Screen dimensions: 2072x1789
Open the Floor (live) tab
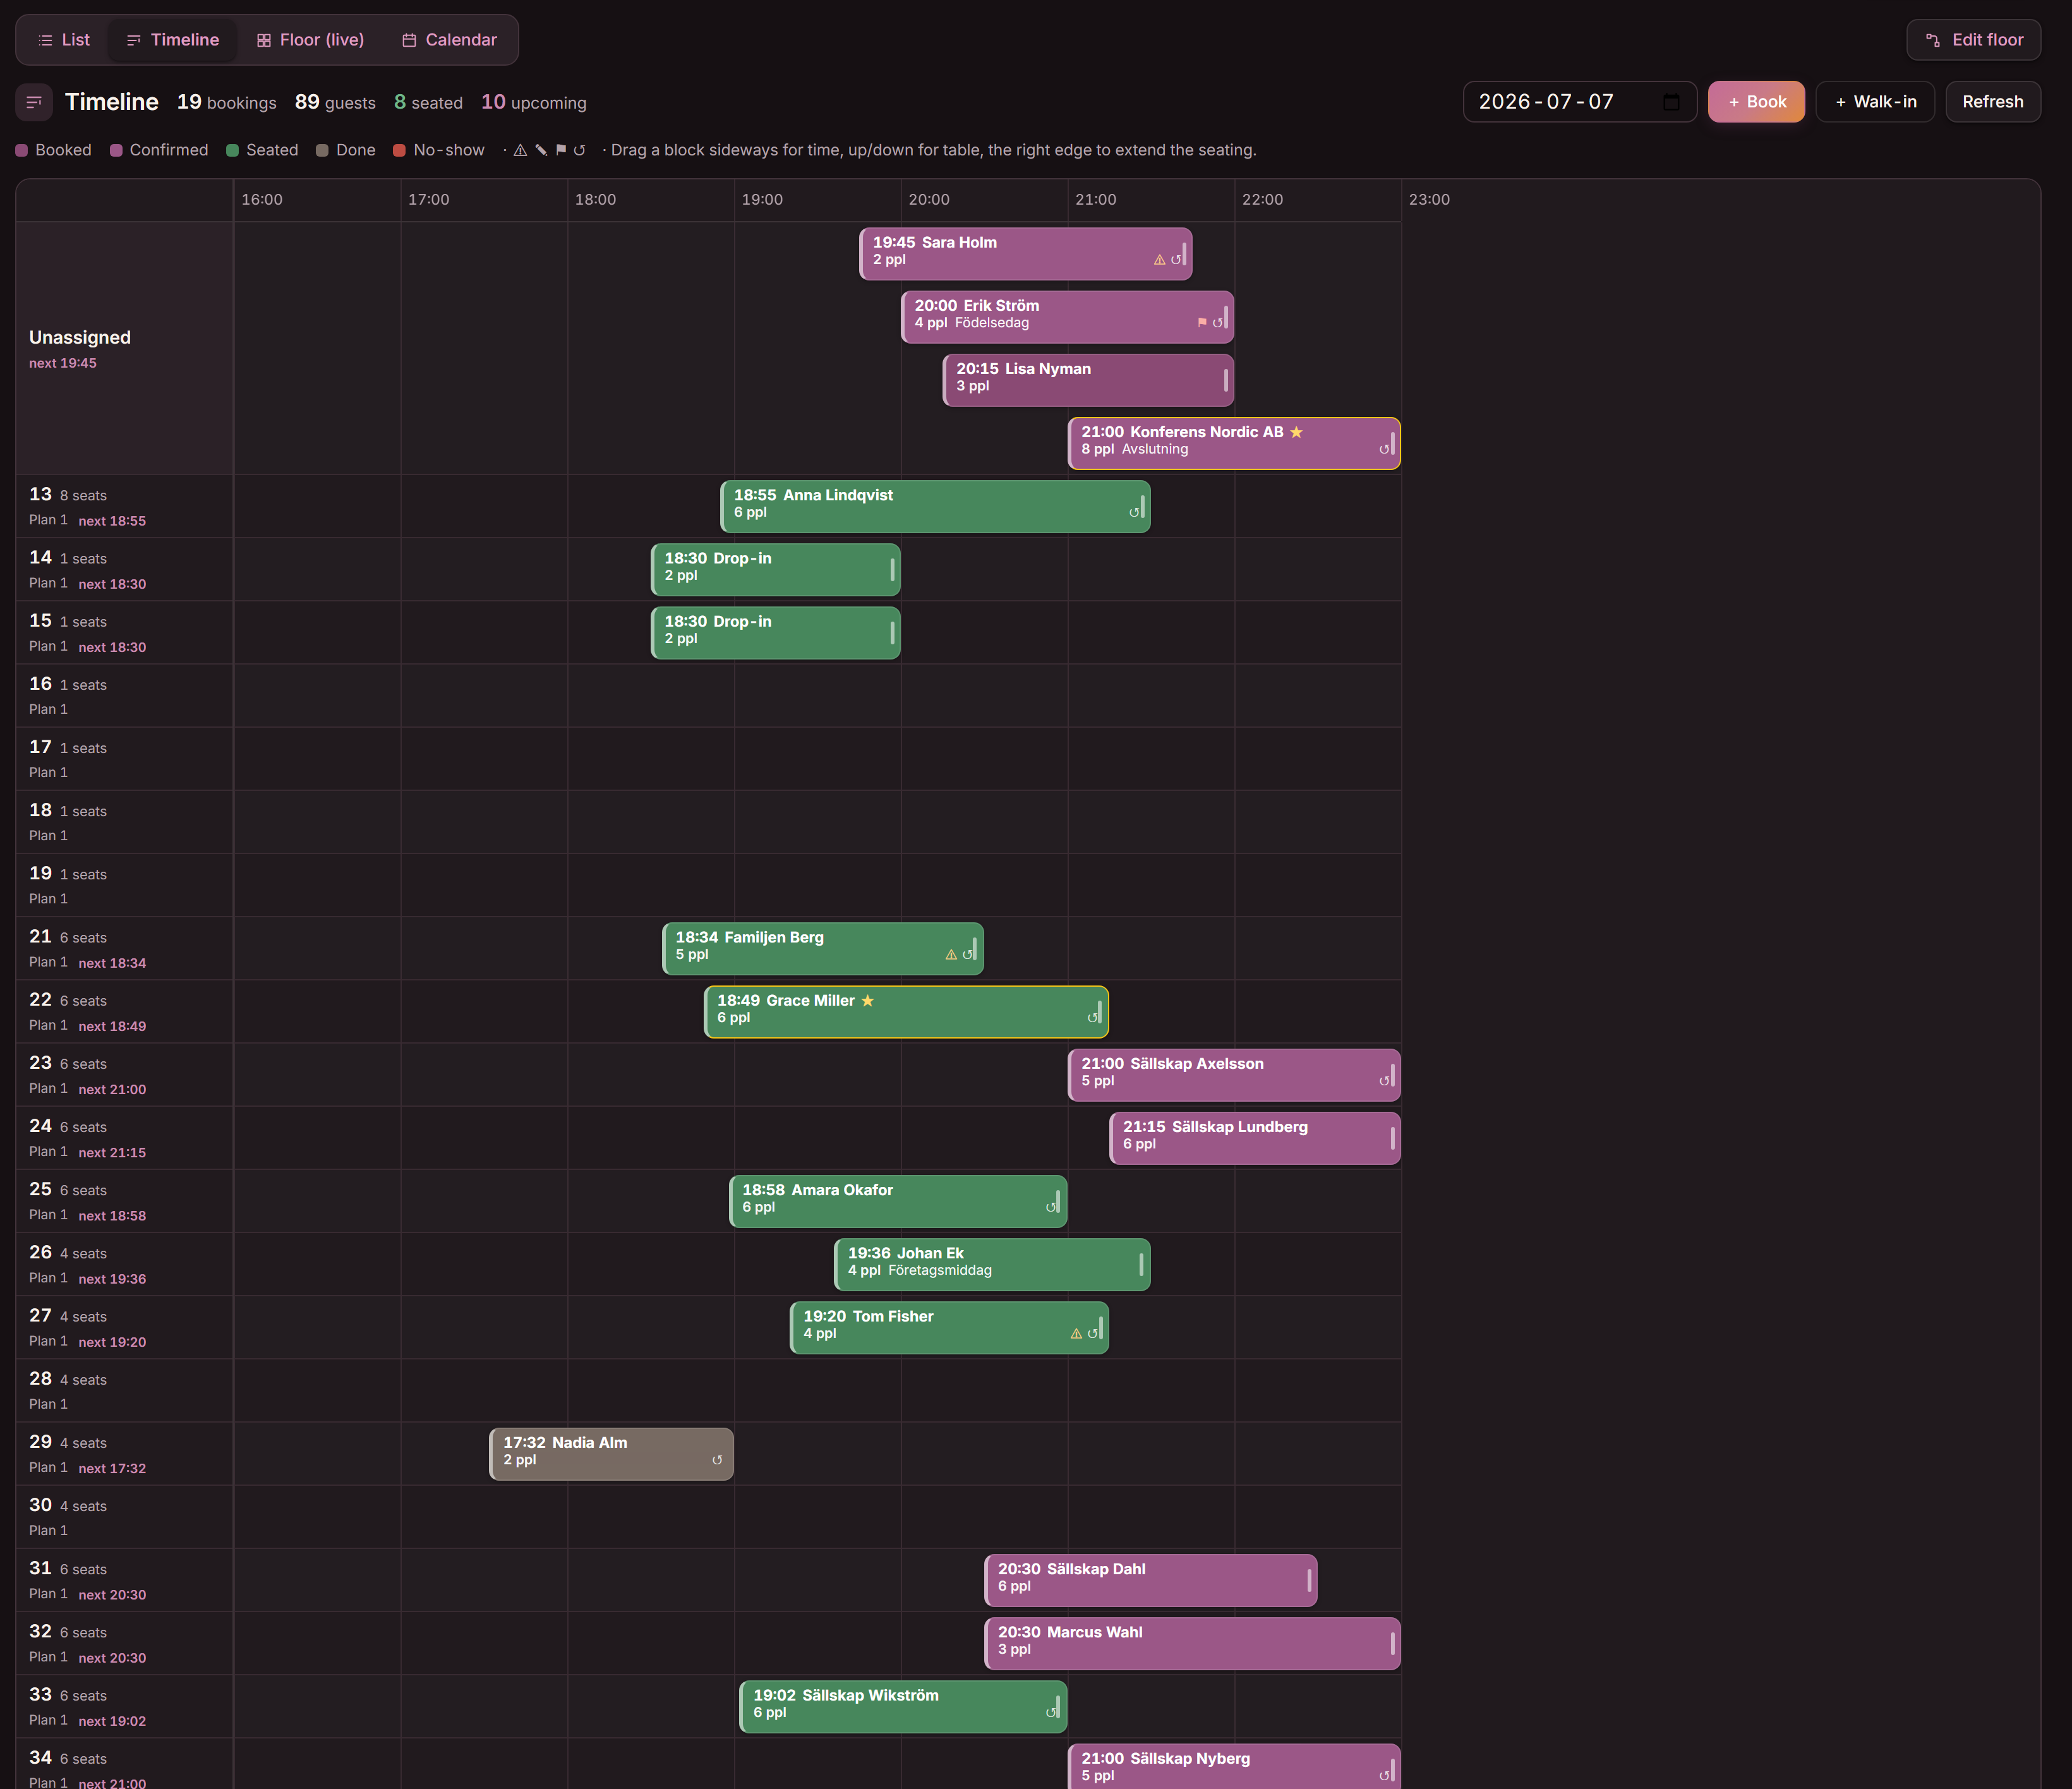coord(310,40)
